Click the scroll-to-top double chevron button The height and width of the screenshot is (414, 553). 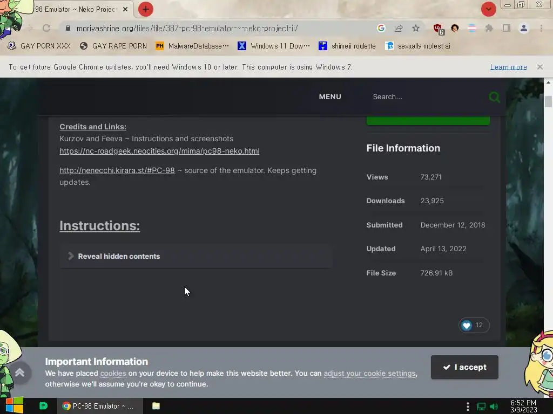coord(20,373)
